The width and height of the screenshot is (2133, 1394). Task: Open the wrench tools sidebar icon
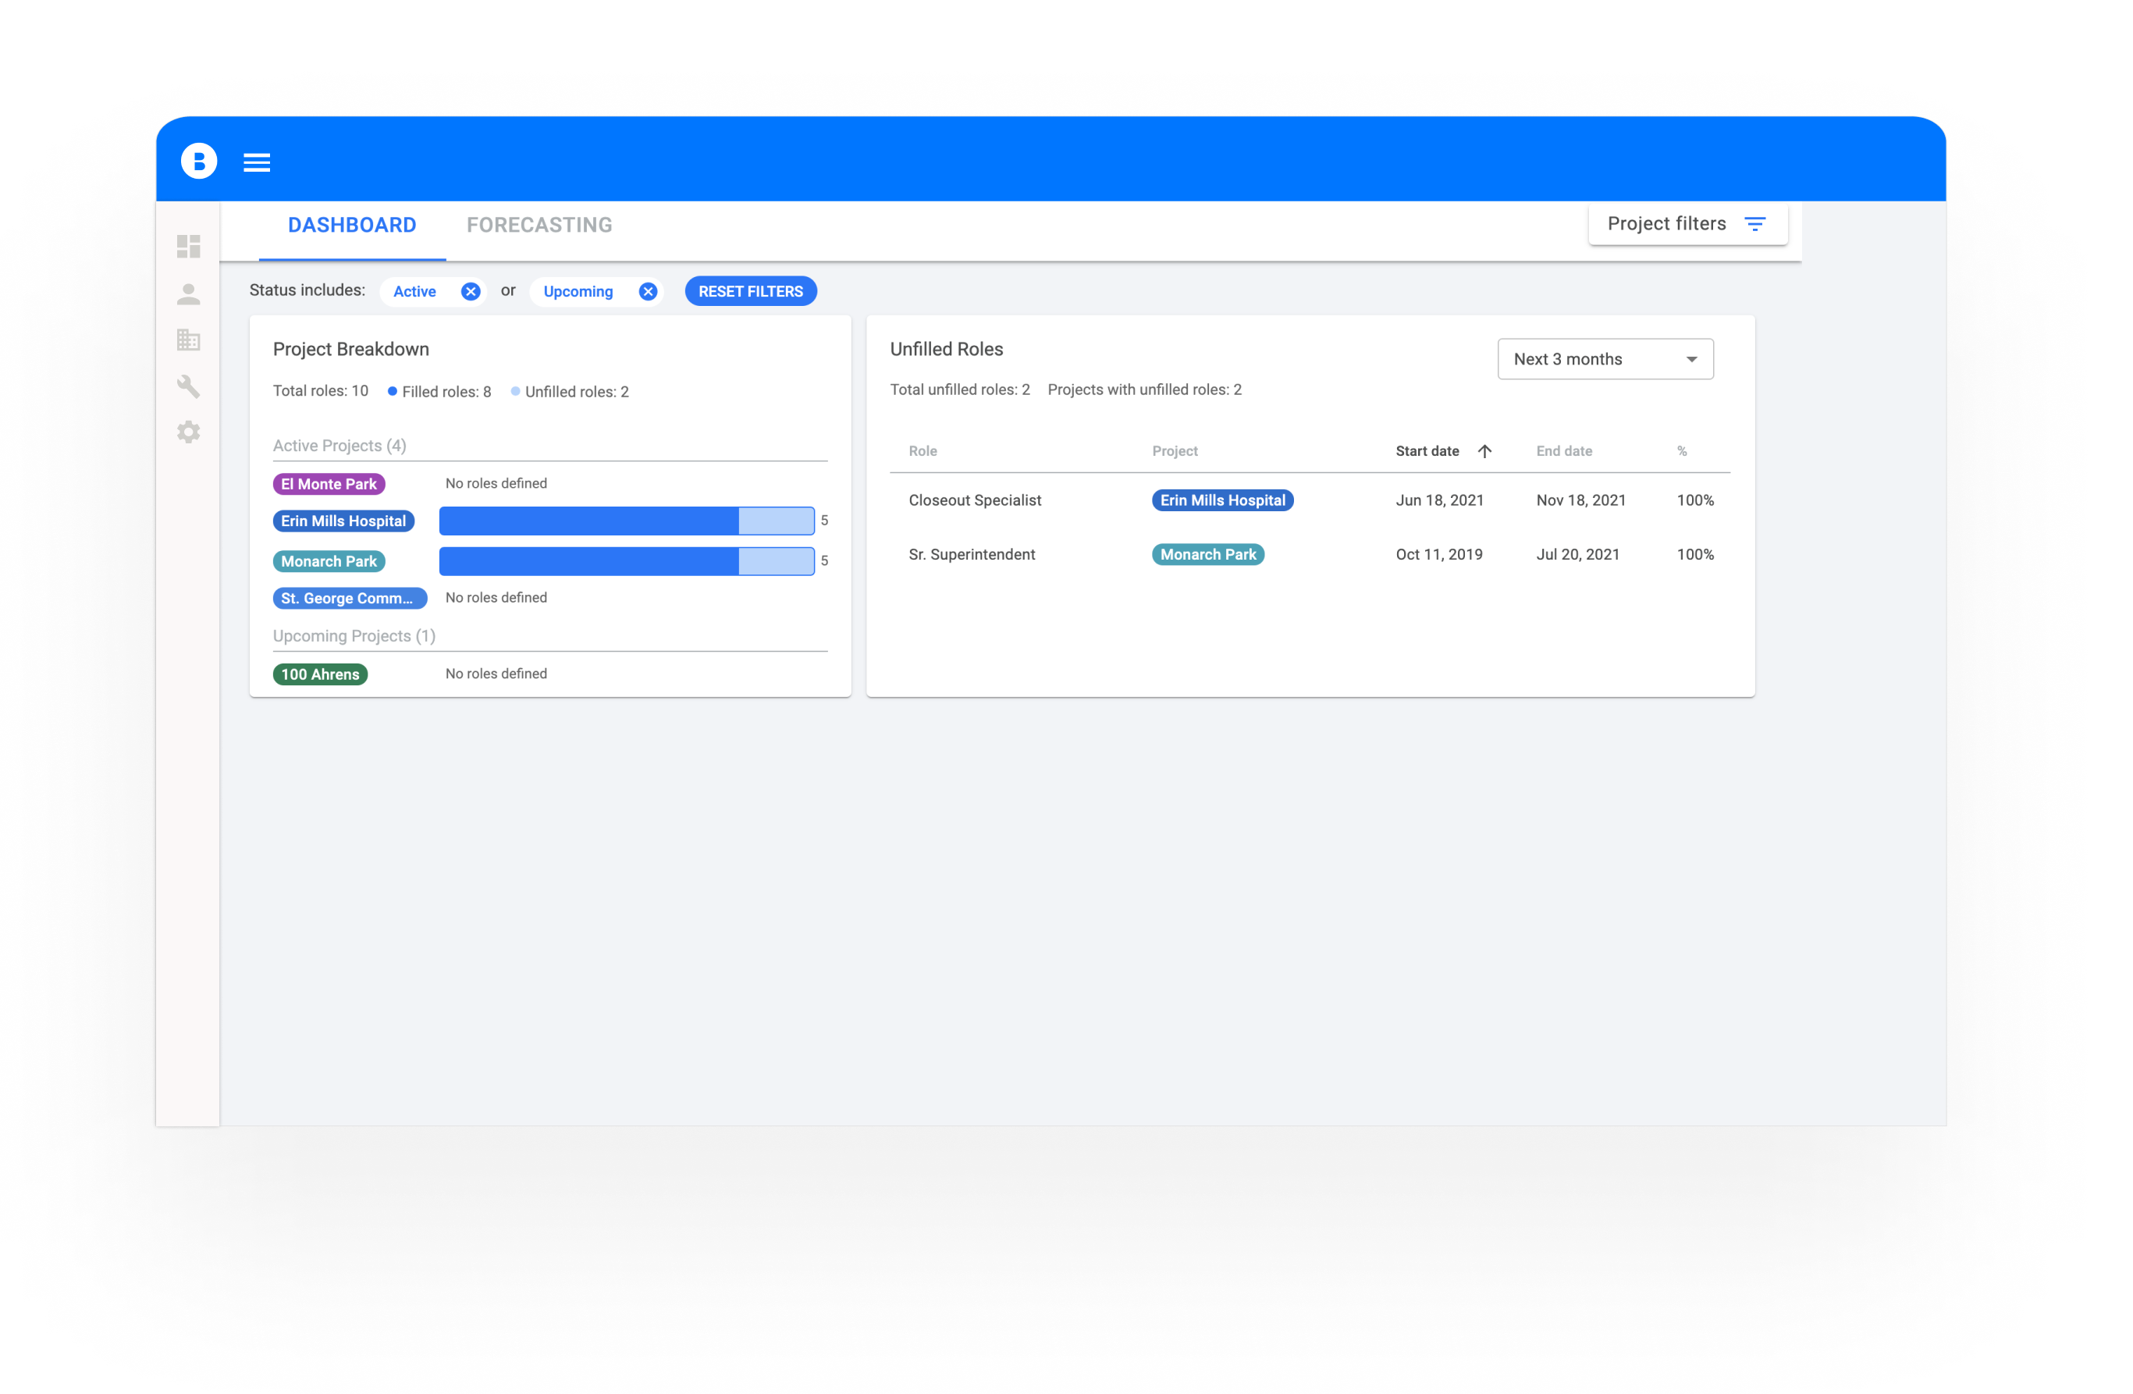(x=188, y=386)
